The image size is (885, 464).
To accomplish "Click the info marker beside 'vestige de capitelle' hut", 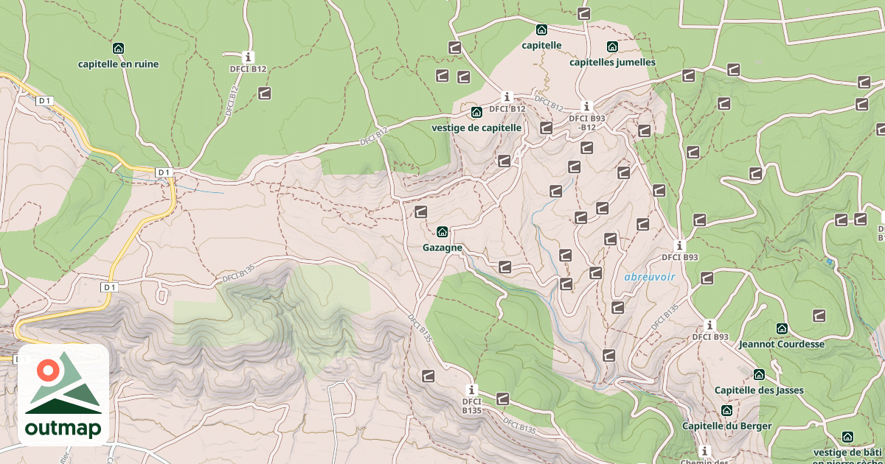I will [507, 97].
